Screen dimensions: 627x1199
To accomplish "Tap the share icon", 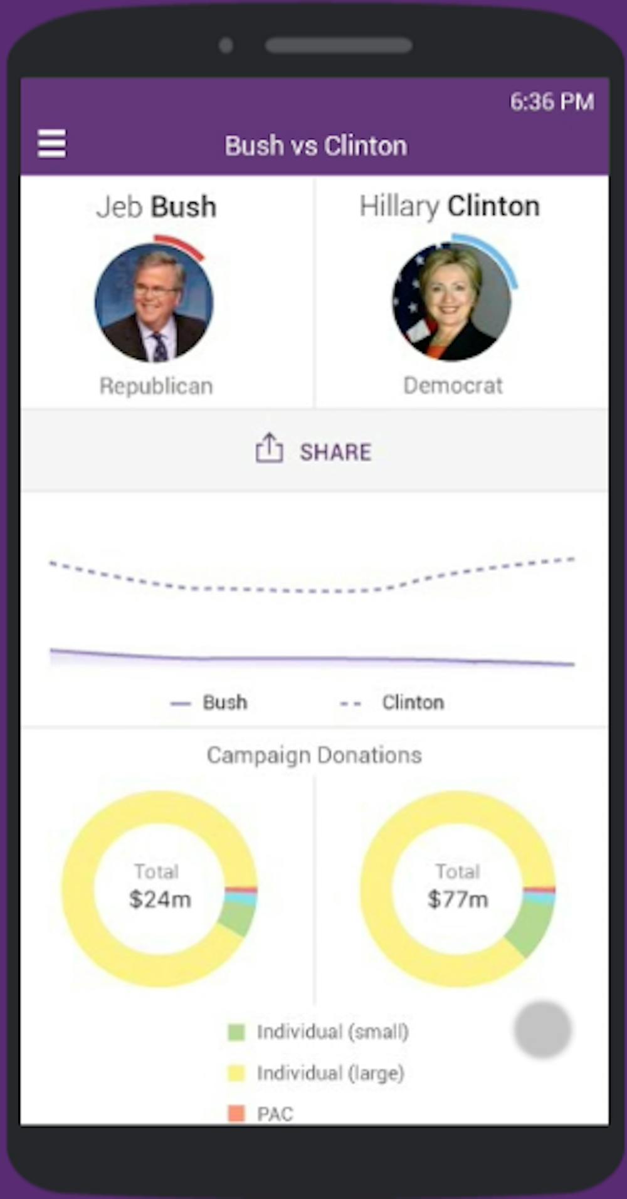I will (269, 448).
